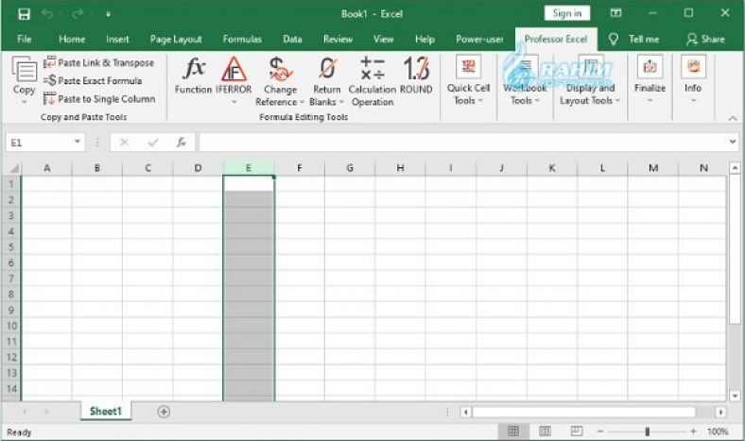Select the Professor Excel tab
This screenshot has height=441, width=745.
556,40
